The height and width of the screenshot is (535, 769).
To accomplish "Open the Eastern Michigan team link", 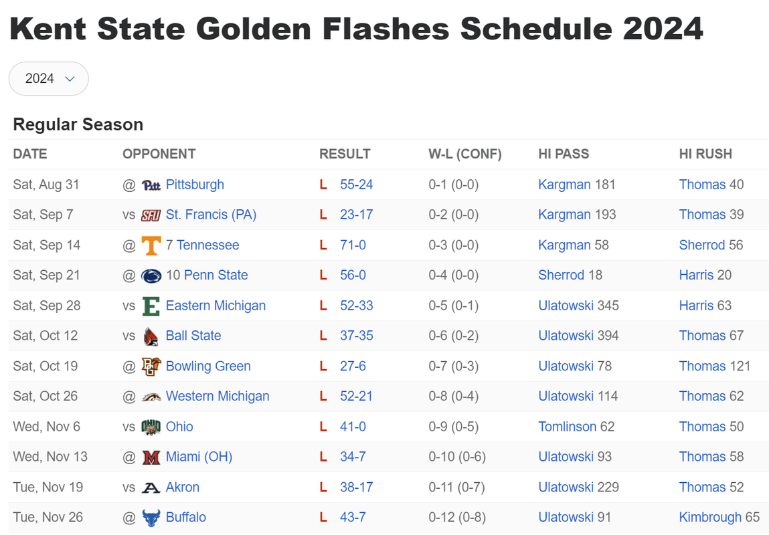I will click(x=216, y=305).
